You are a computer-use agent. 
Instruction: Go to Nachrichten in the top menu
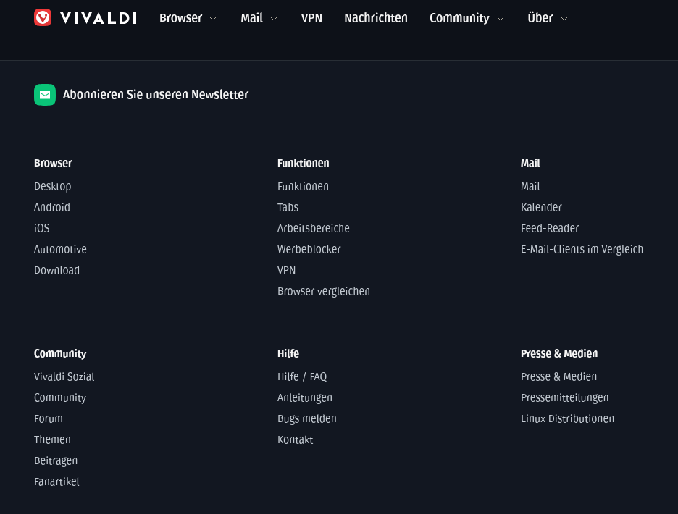[x=376, y=17]
